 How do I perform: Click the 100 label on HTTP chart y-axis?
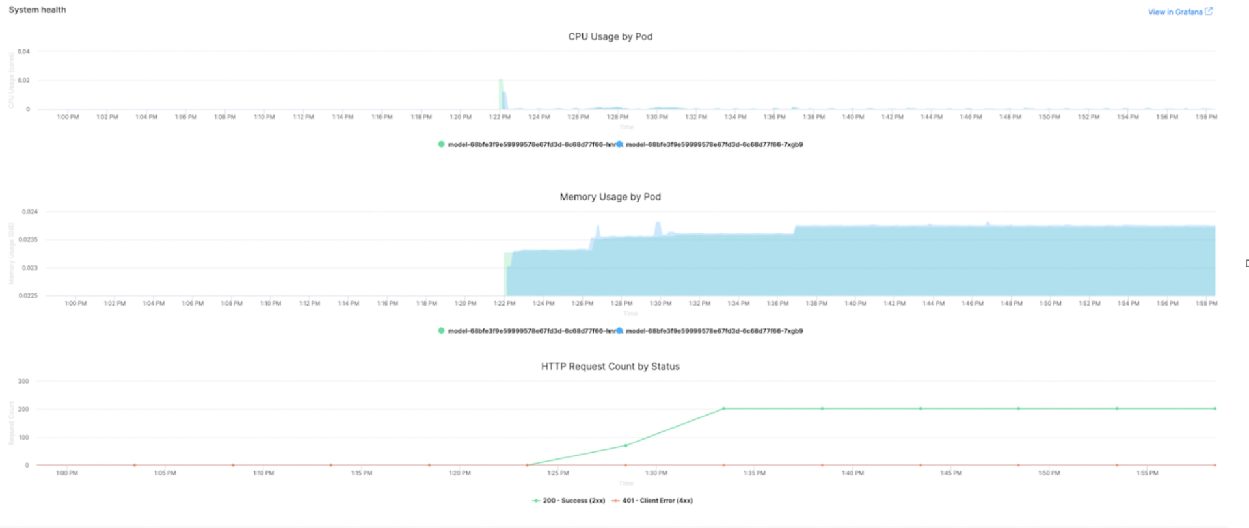tap(23, 438)
